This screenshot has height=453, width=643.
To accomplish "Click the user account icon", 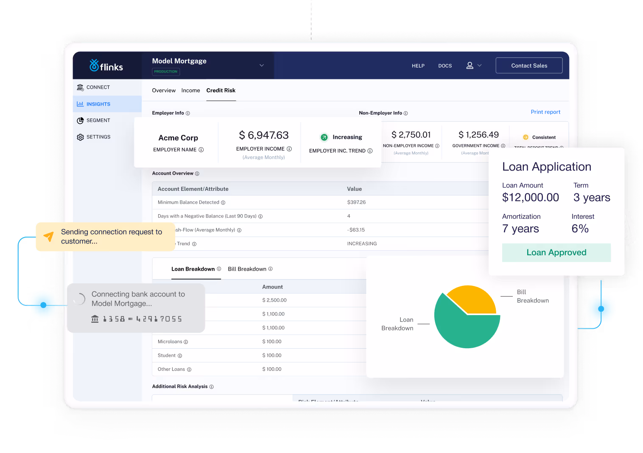I will (470, 65).
